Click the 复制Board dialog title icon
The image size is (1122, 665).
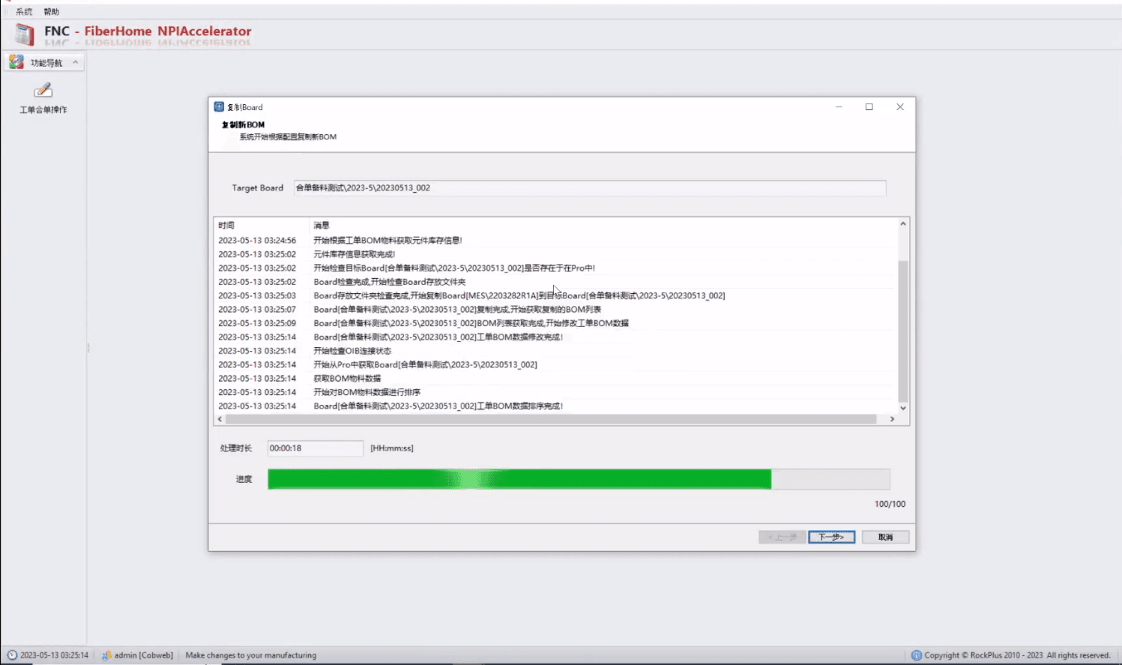[219, 107]
